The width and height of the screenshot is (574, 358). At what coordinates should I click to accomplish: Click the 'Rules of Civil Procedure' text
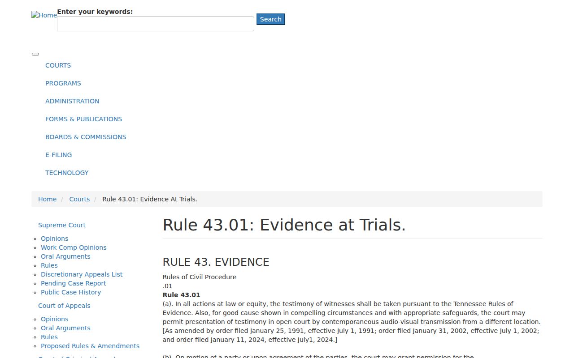point(200,277)
